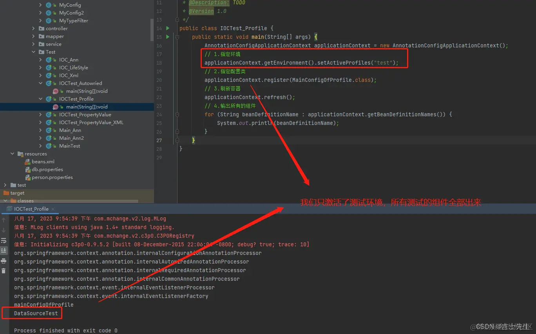Viewport: 536px width, 334px height.
Task: Switch to the IOCTest_Profile run tab
Action: [x=31, y=209]
